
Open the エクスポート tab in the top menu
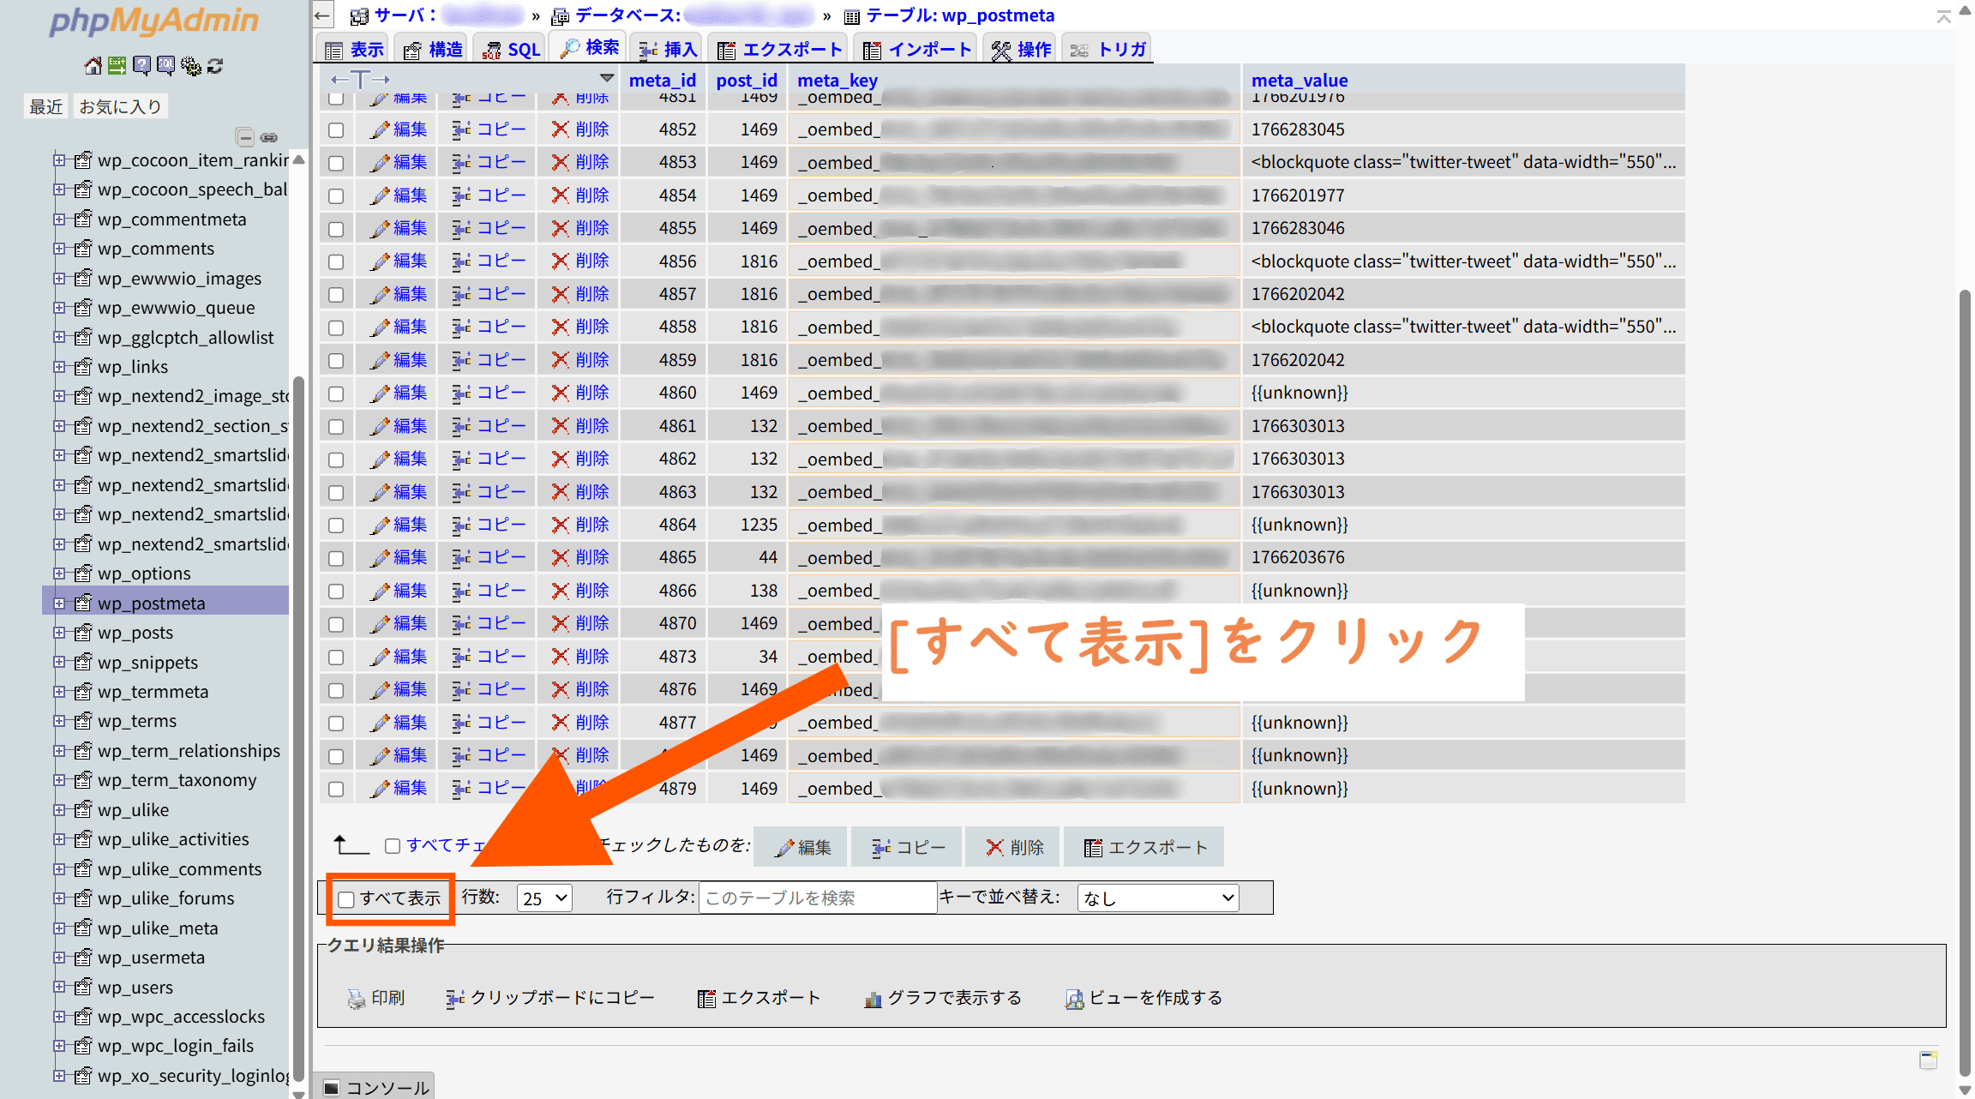click(x=780, y=50)
